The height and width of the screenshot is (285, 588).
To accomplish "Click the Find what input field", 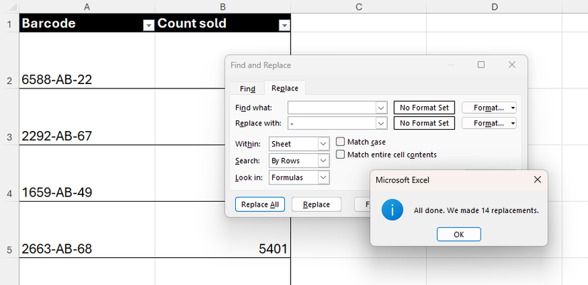I will 332,108.
